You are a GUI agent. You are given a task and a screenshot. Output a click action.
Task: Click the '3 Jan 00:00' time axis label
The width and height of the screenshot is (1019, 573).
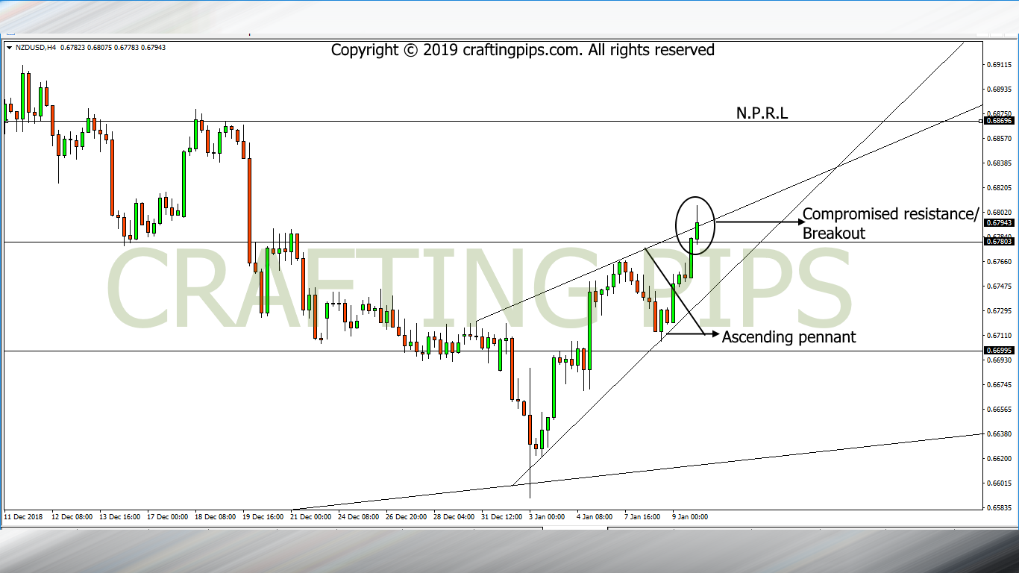548,516
